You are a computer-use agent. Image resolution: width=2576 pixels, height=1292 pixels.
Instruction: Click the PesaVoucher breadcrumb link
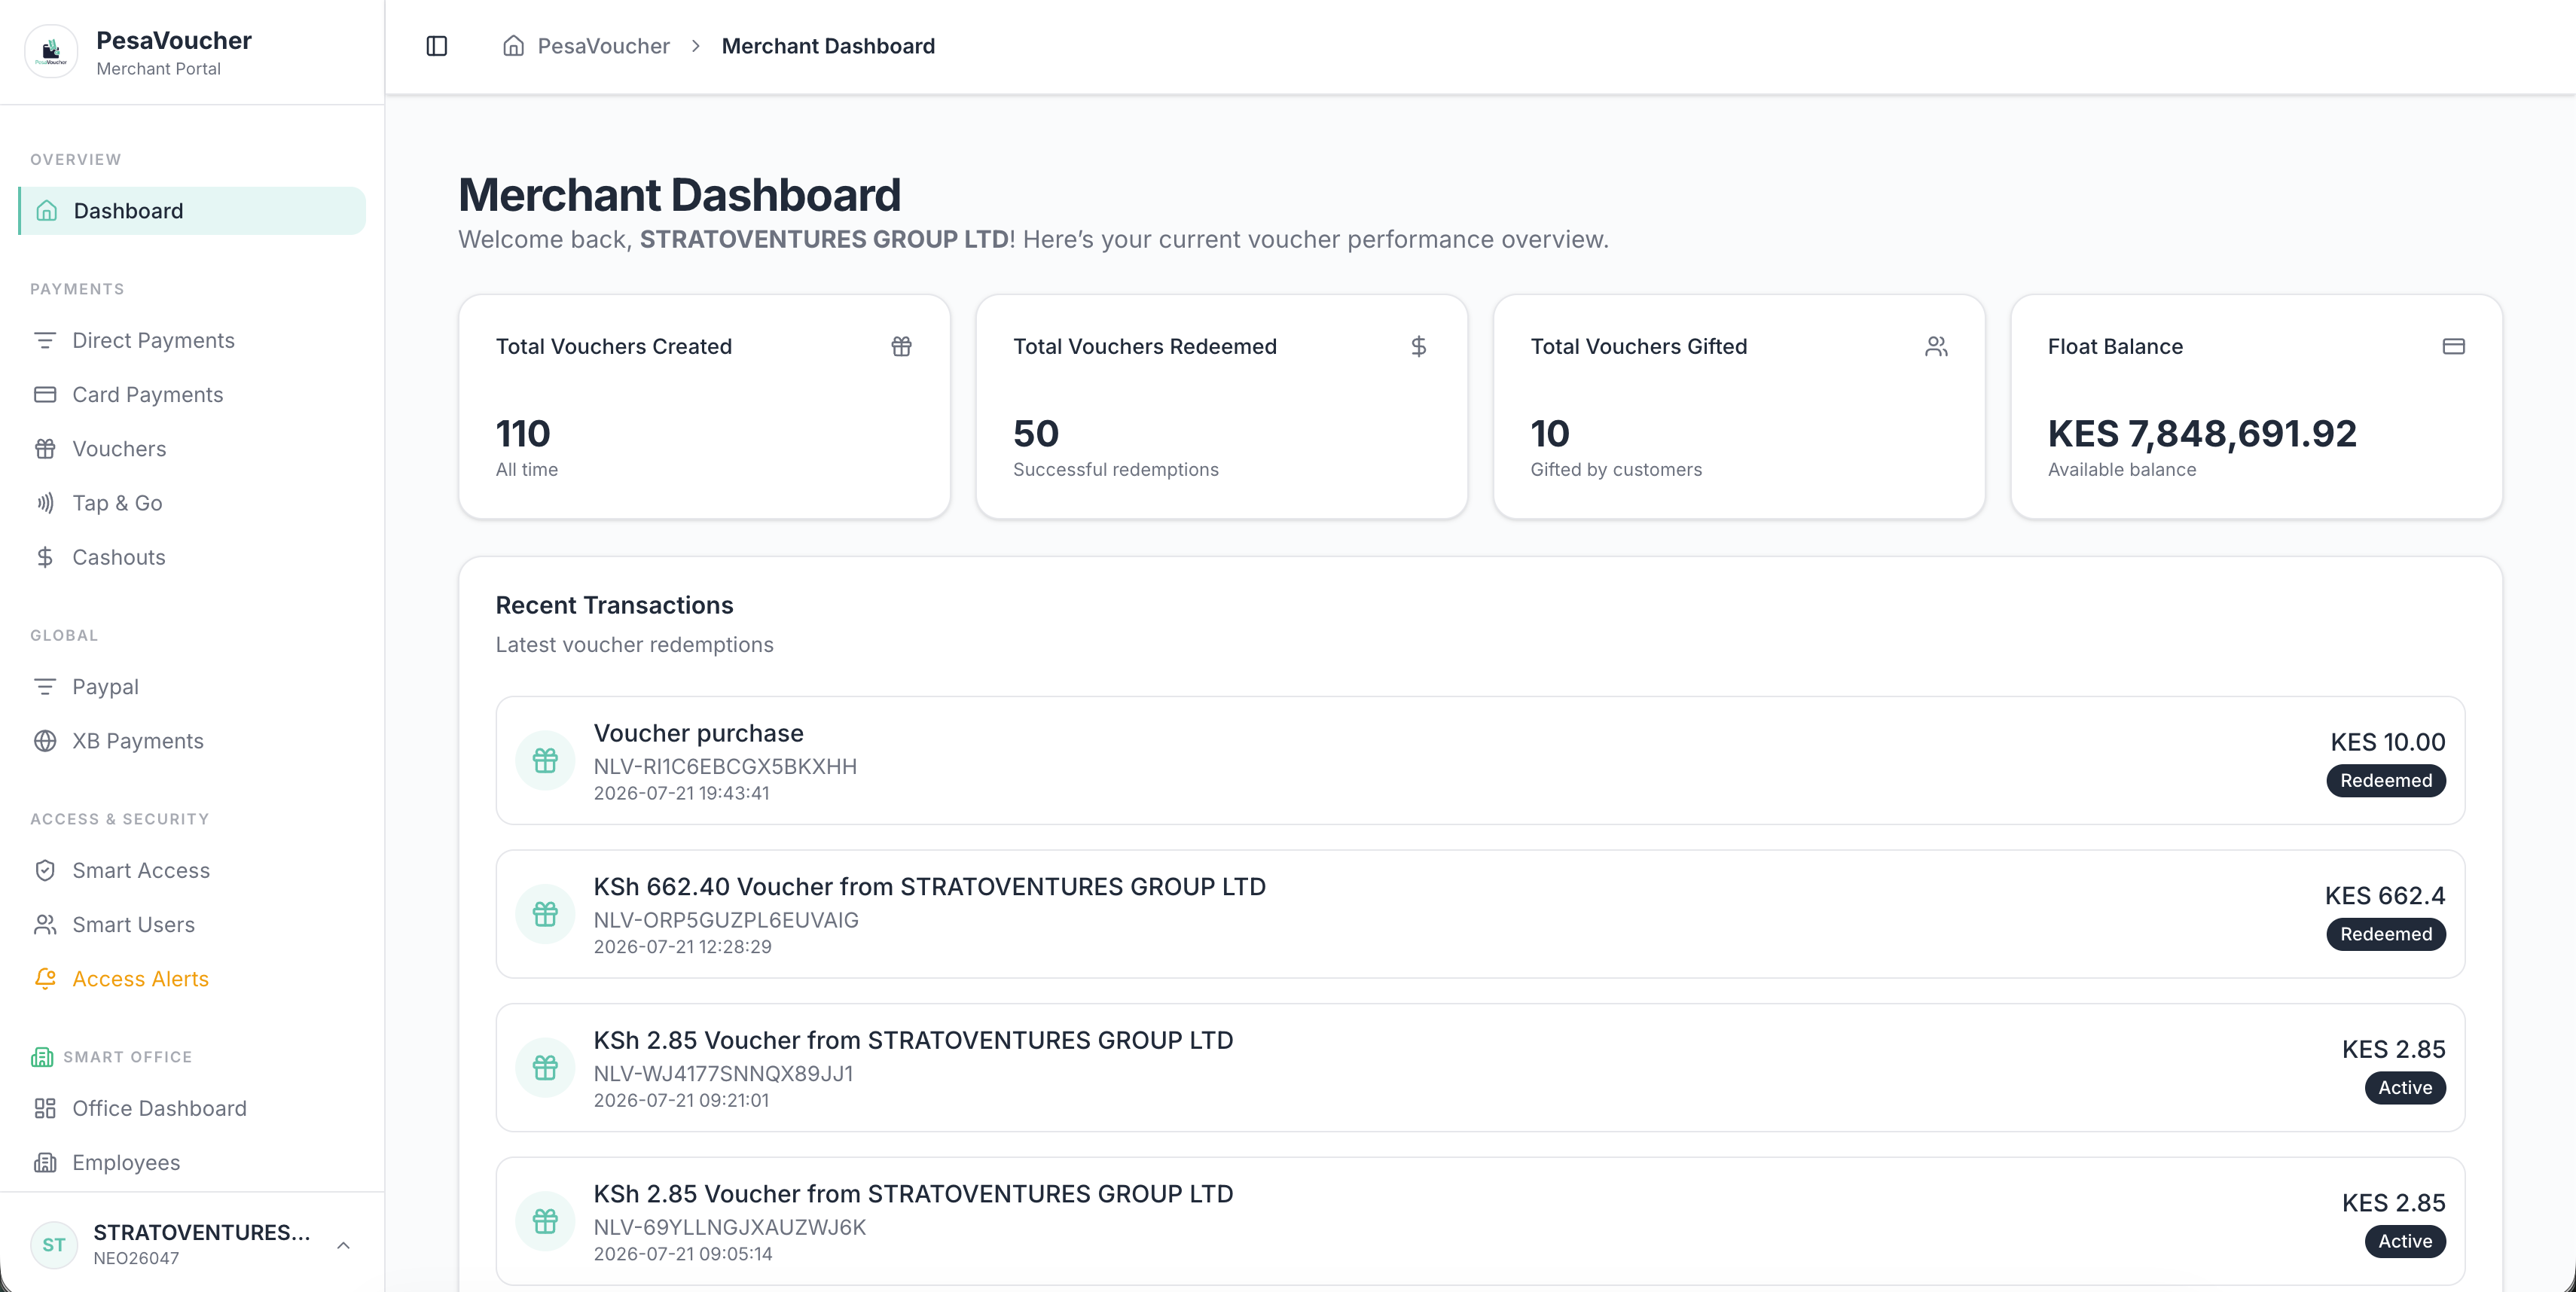coord(603,46)
